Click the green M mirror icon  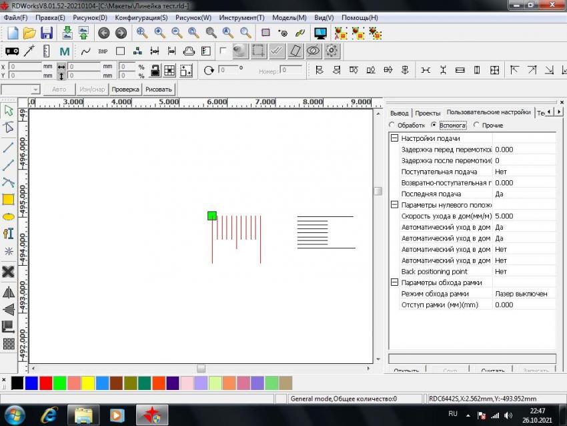65,51
